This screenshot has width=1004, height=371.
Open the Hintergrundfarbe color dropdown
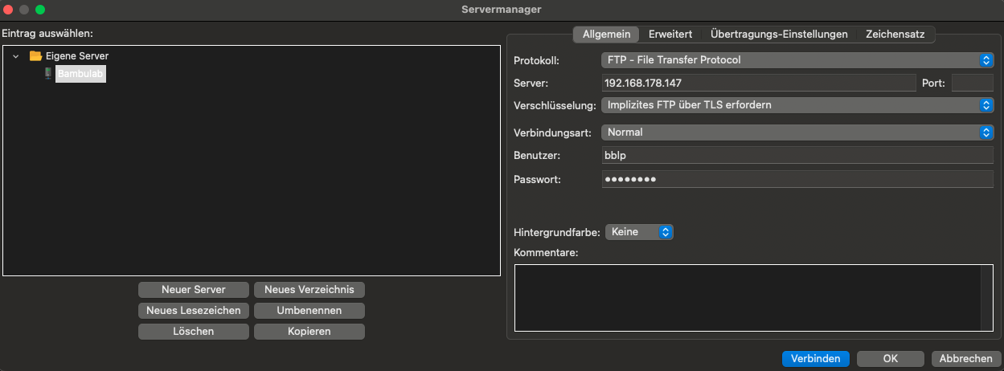[638, 232]
